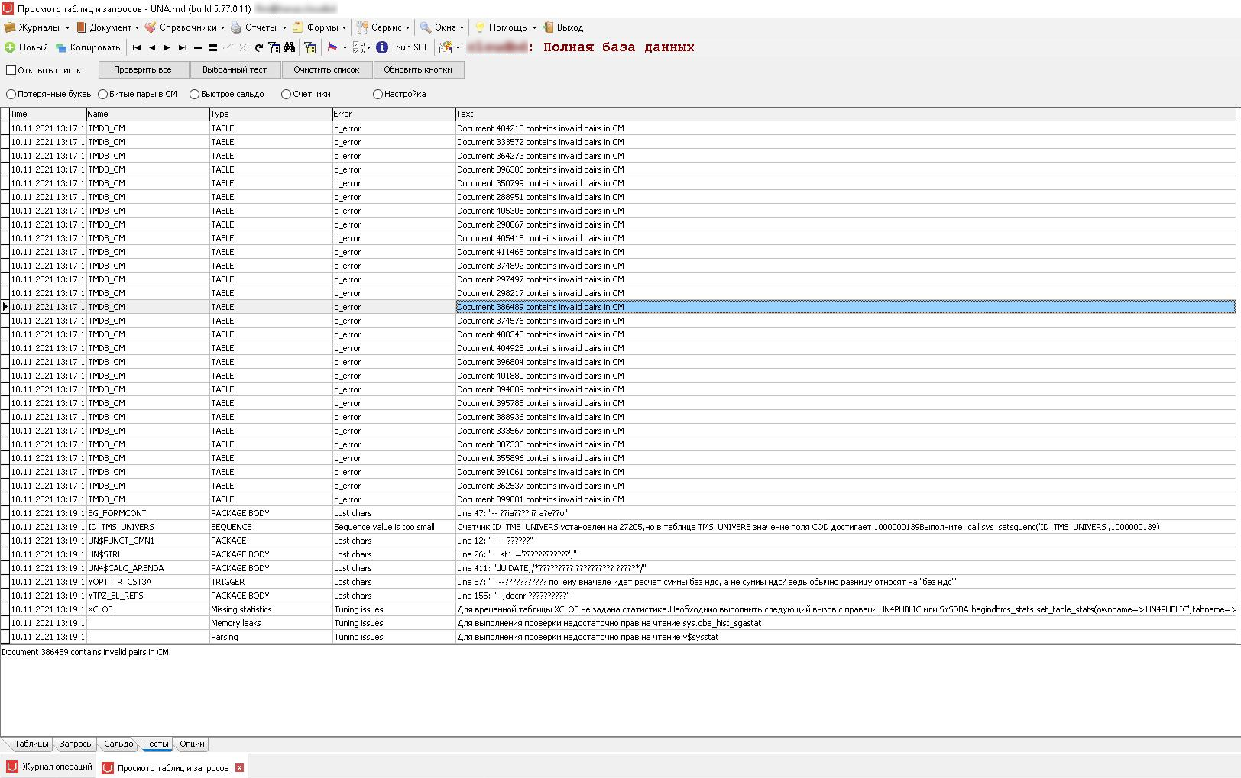Choose the Счетчики radio option
Screen dimensions: 1241x778
287,94
